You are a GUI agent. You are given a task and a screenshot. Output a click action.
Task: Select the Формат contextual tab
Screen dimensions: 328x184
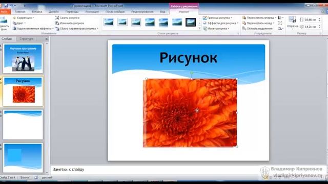click(x=183, y=12)
